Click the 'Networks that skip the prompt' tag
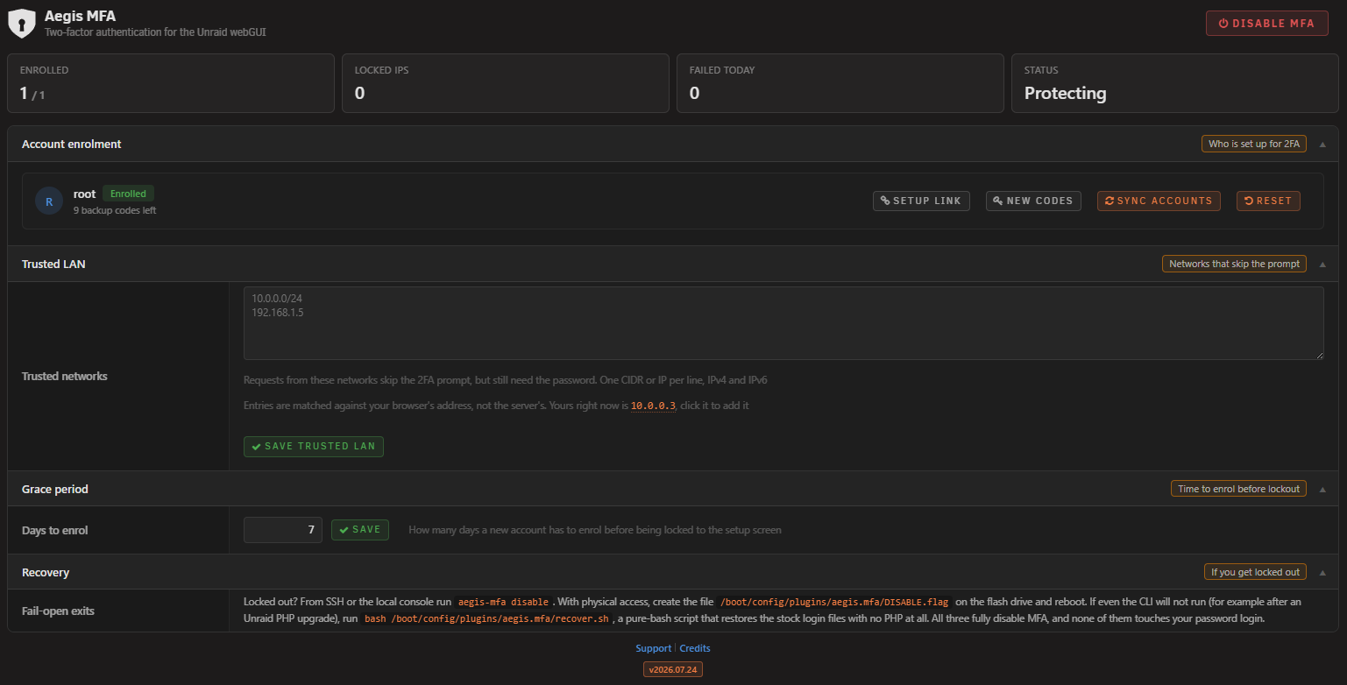The height and width of the screenshot is (685, 1347). (x=1234, y=264)
